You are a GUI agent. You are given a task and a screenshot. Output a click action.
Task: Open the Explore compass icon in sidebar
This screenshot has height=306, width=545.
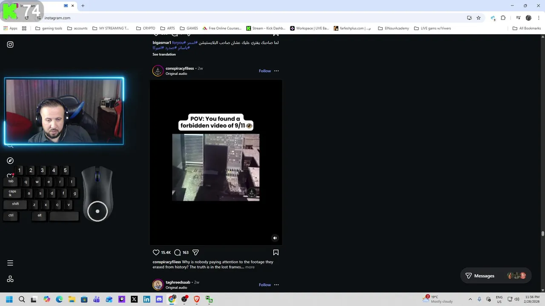coord(10,161)
